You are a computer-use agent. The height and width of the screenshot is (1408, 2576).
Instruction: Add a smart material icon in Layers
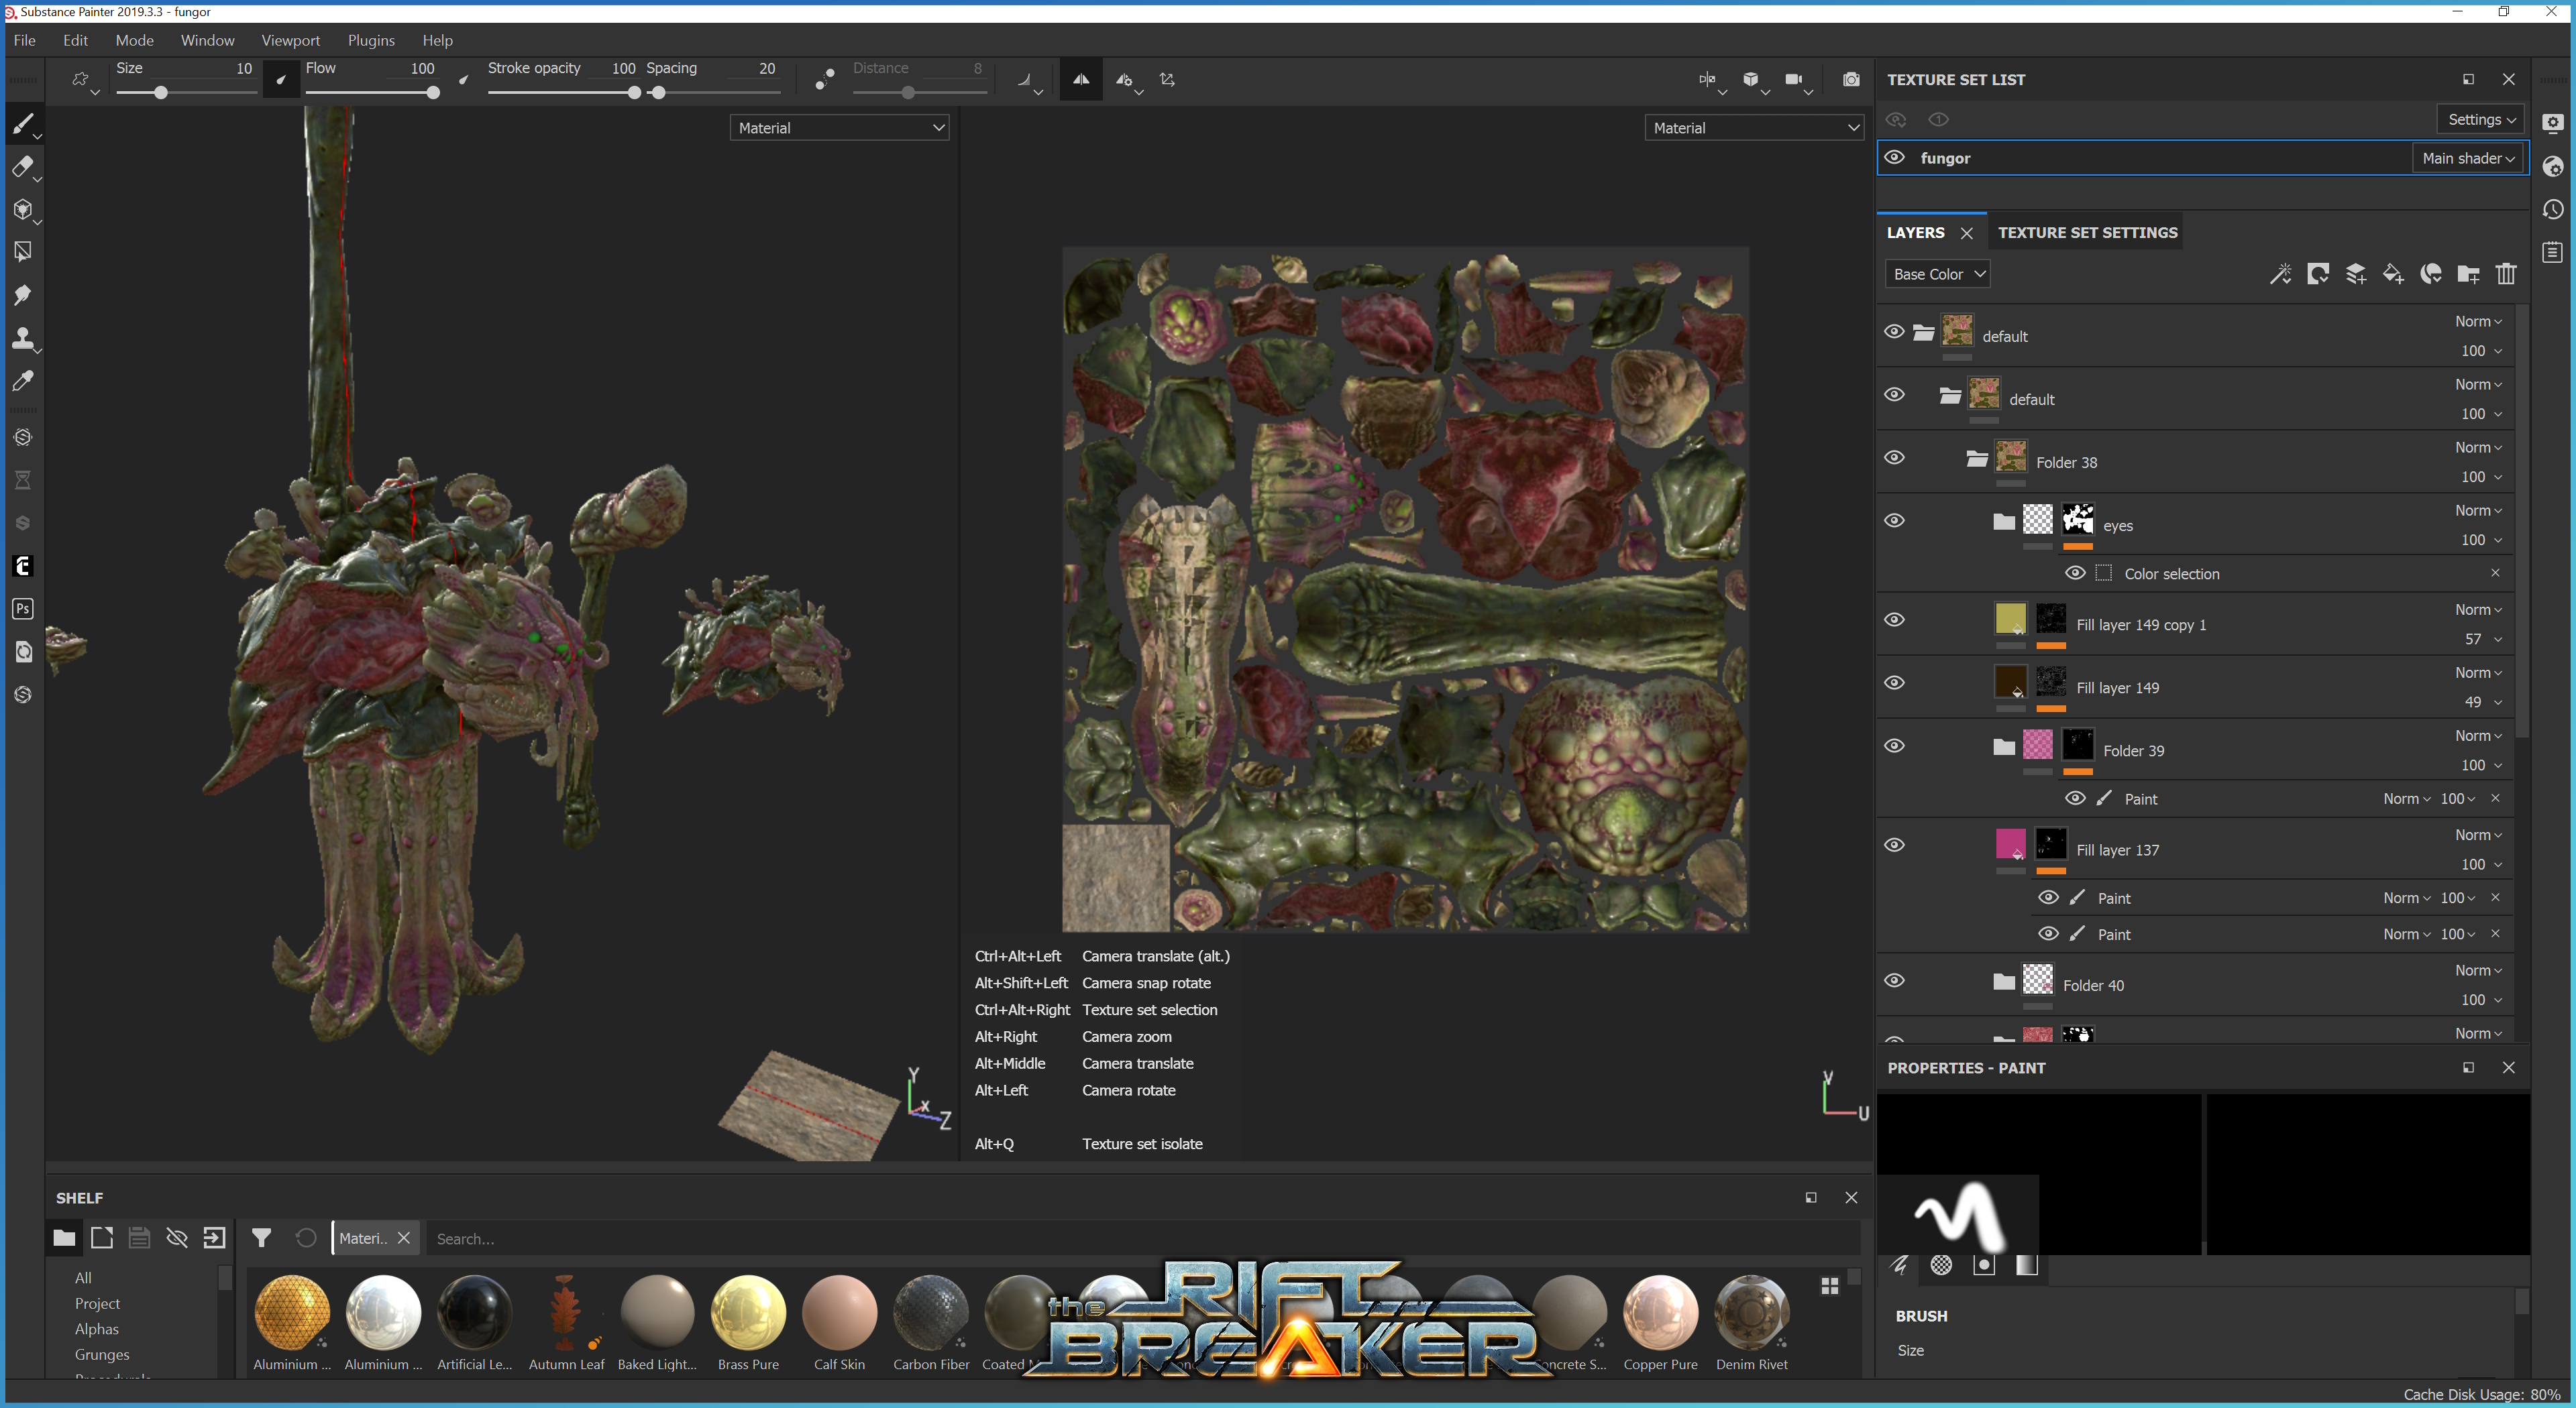2431,274
